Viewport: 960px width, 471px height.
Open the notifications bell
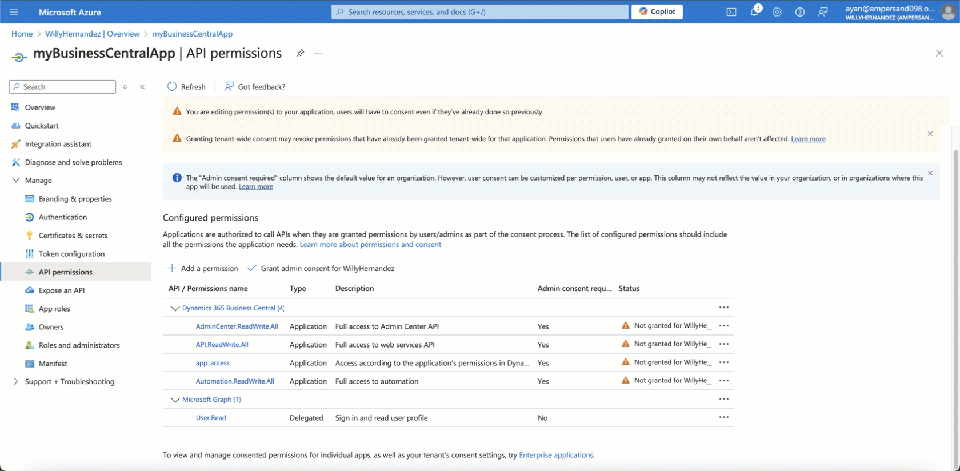pyautogui.click(x=754, y=12)
